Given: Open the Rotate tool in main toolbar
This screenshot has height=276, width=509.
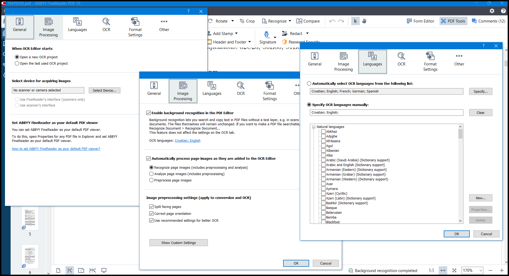Looking at the screenshot, I should 218,21.
